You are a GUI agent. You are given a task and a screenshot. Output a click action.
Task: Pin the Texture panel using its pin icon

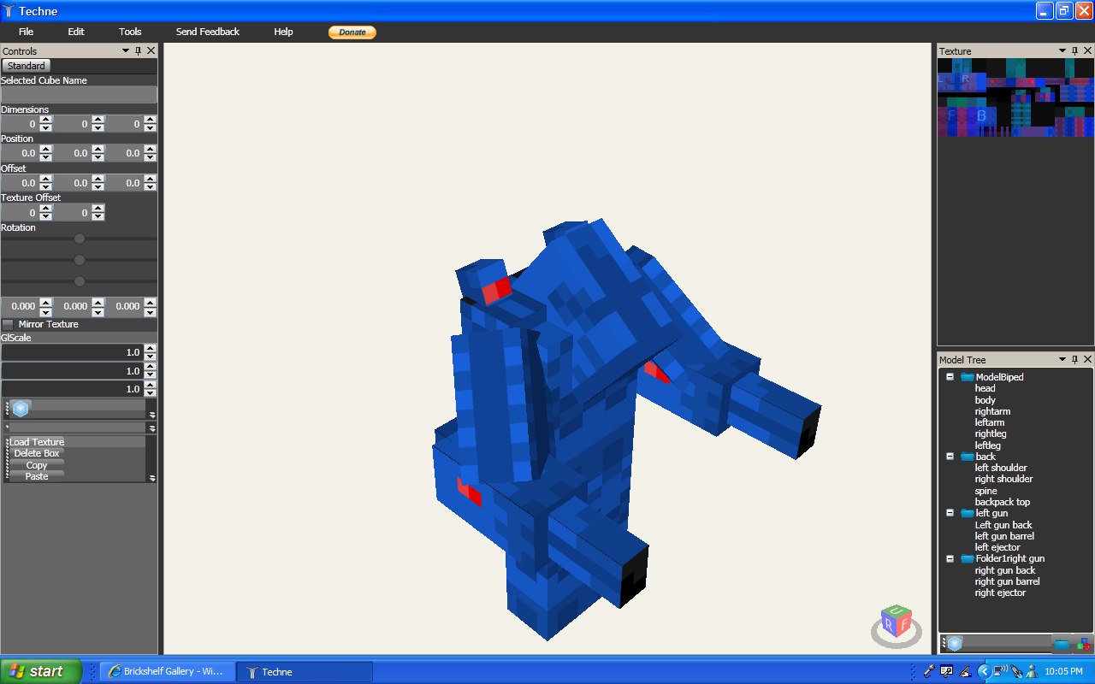[1074, 50]
